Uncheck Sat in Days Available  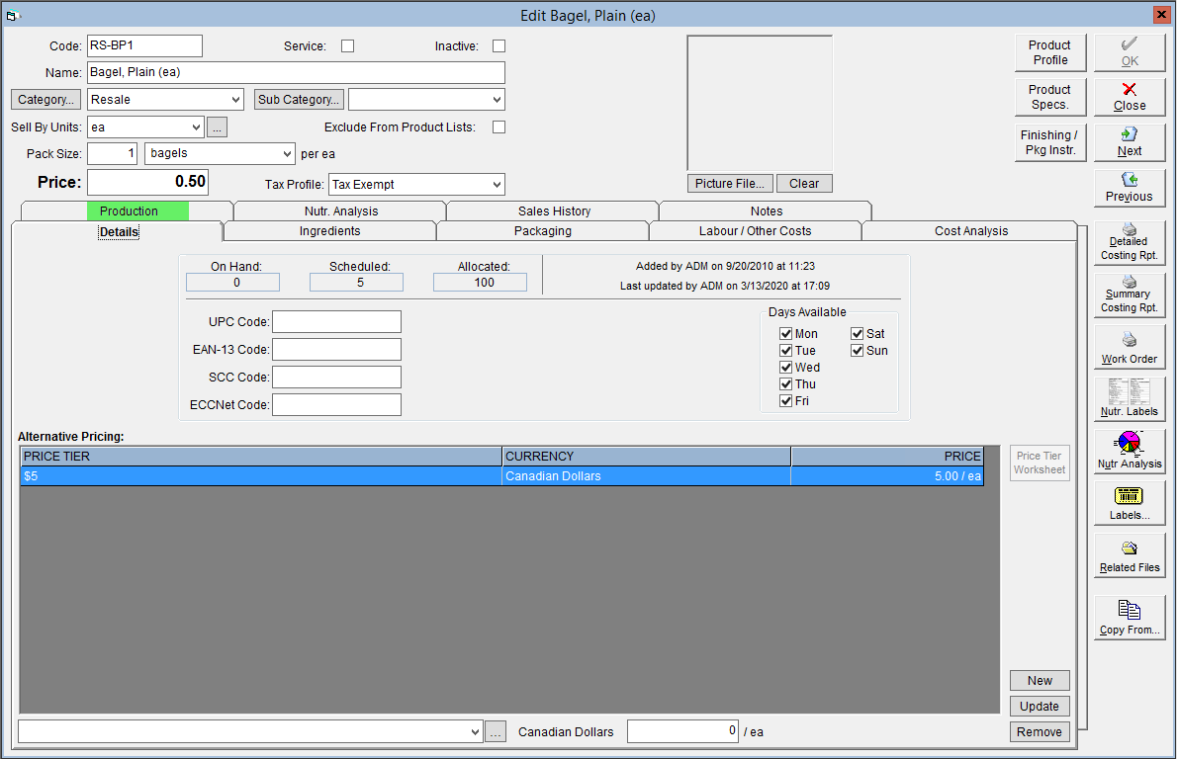(858, 334)
